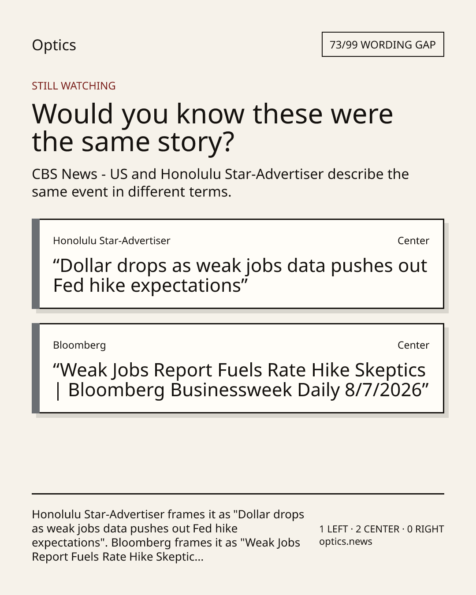Click the Honolulu Star-Advertiser source name in card
The width and height of the screenshot is (476, 595).
[x=112, y=241]
